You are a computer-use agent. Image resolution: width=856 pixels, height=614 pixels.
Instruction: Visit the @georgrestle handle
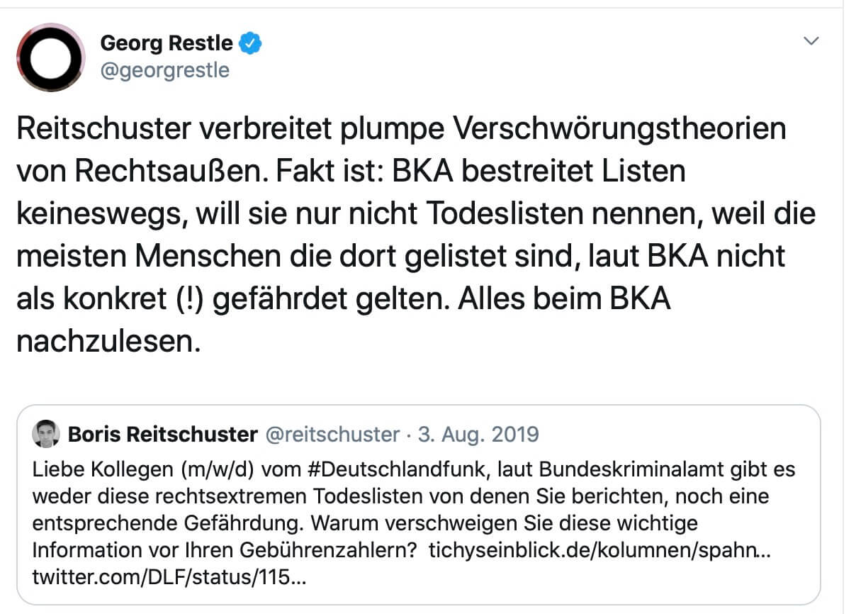(165, 71)
